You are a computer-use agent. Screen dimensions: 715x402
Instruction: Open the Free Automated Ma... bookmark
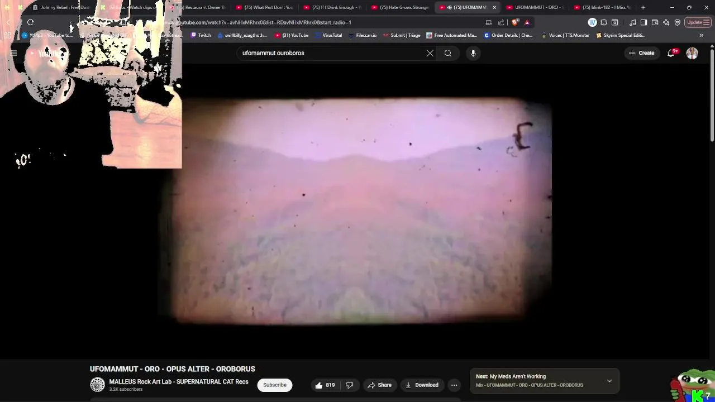451,35
